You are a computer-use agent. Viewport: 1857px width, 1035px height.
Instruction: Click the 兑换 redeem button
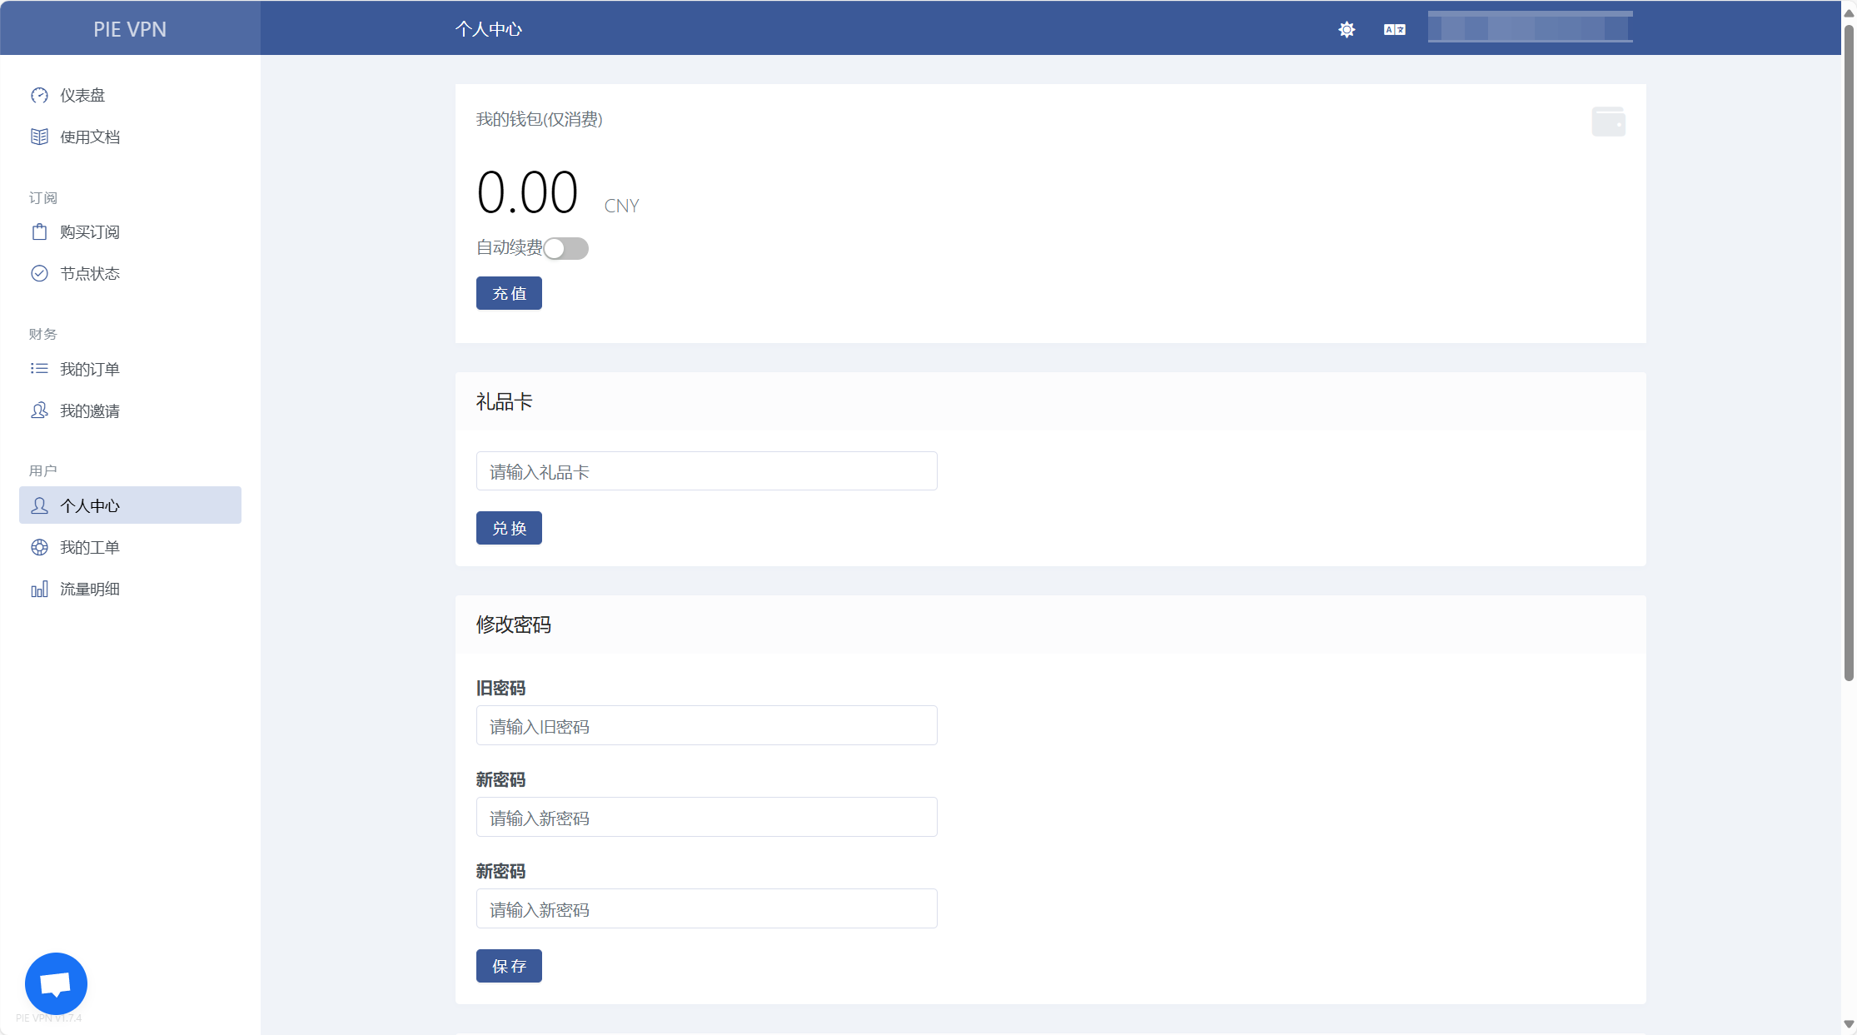pyautogui.click(x=509, y=528)
